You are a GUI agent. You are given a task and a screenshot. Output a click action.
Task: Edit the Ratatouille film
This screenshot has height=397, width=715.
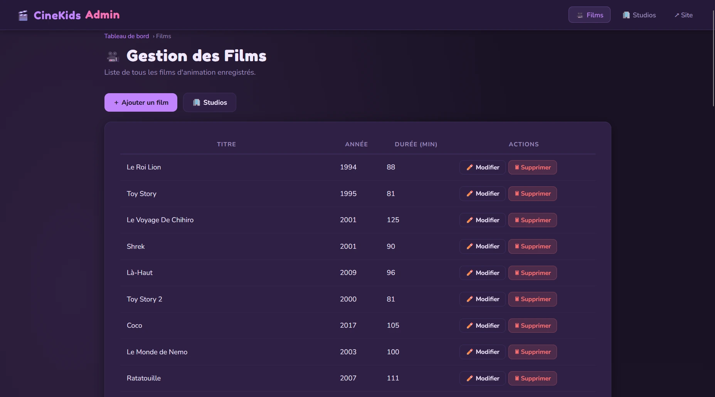click(482, 378)
